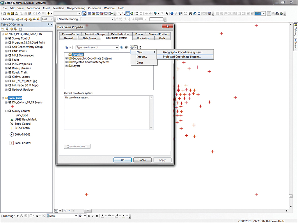Viewport: 298px width, 223px height.
Task: Click the Full Extent globe icon
Action: 132,13
